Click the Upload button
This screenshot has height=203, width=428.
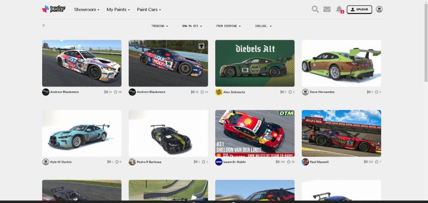click(x=359, y=9)
